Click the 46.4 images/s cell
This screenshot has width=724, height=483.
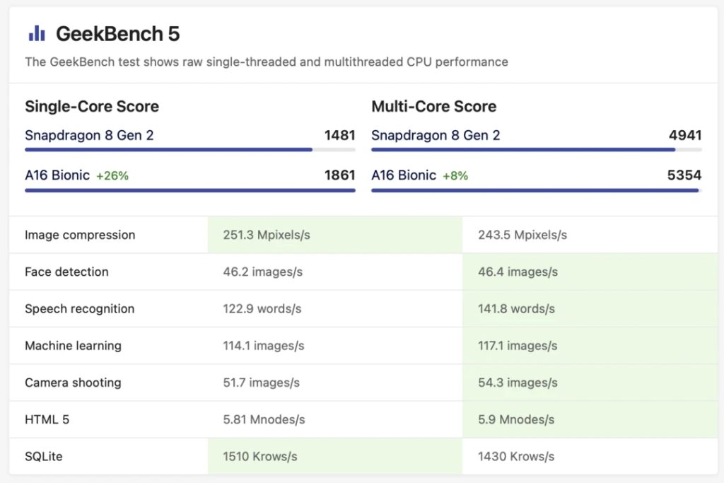[590, 272]
